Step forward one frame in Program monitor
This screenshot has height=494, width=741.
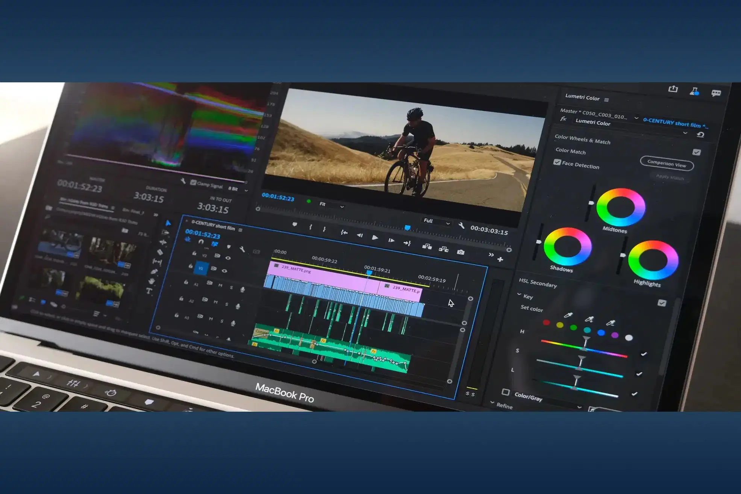[x=391, y=240]
